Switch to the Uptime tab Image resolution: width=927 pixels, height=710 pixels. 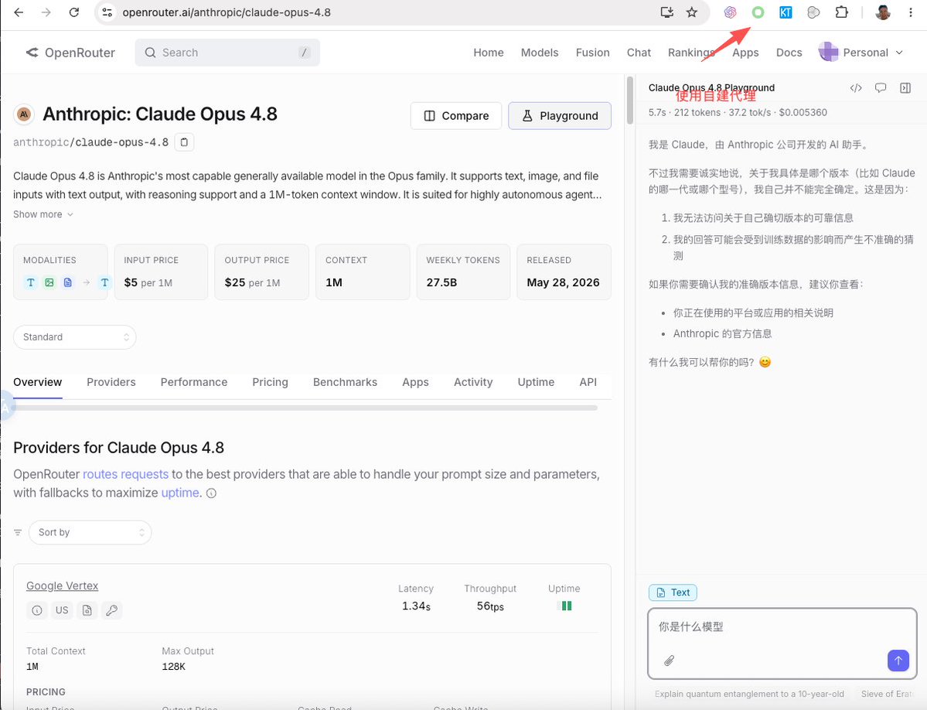(x=537, y=382)
